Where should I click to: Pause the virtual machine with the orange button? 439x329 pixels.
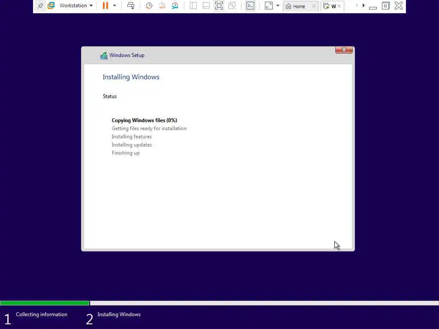pos(105,6)
